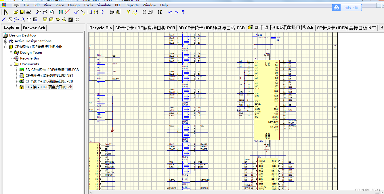Open a document with the Open icon
The height and width of the screenshot is (194, 384).
tap(16, 12)
